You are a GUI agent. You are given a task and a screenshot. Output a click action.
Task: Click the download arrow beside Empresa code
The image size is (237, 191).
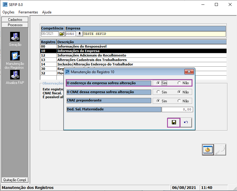(79, 34)
